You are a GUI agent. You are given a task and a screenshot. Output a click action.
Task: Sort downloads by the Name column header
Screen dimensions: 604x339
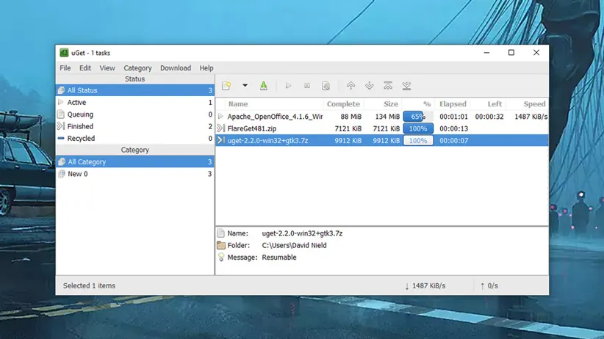click(x=238, y=104)
